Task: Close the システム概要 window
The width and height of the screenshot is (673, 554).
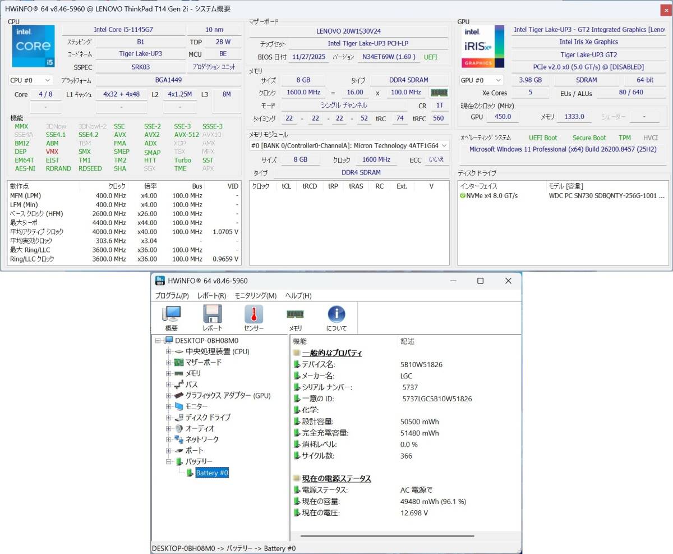Action: [665, 9]
